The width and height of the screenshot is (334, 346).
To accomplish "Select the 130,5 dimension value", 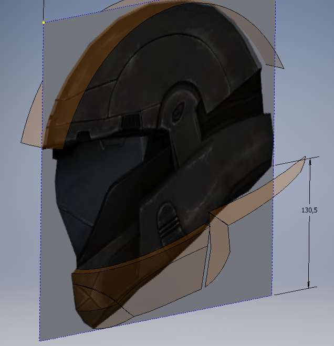I will [x=309, y=211].
